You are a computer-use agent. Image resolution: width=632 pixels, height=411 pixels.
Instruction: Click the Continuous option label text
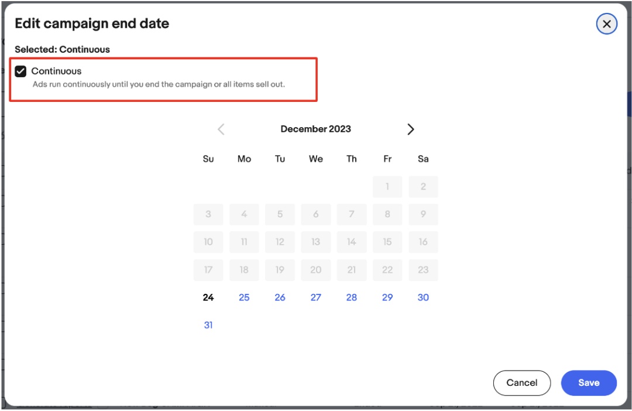click(x=56, y=71)
